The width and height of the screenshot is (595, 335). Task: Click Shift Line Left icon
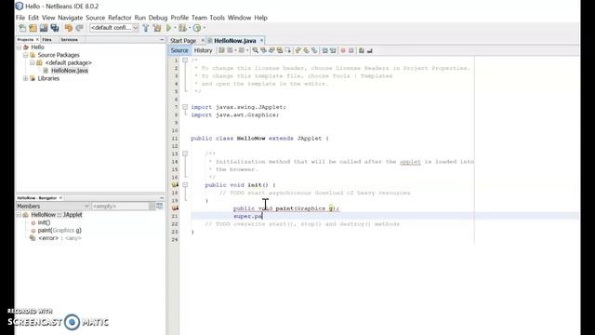pyautogui.click(x=324, y=50)
